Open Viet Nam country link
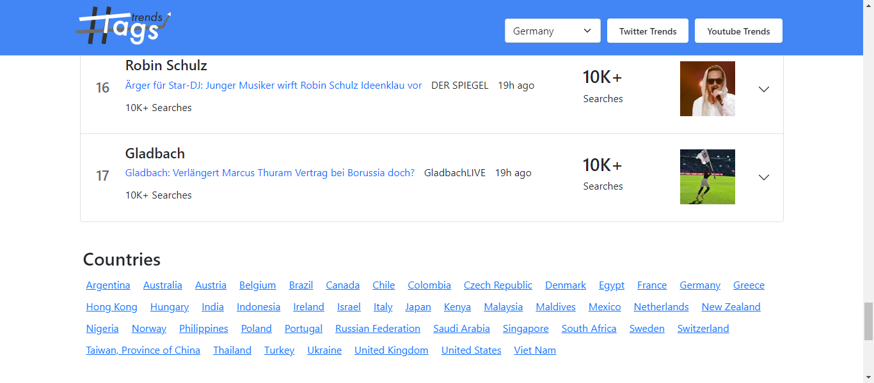Viewport: 874px width, 383px height. tap(535, 350)
